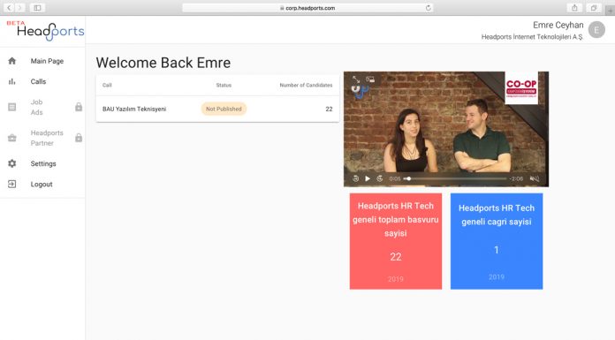615x340 pixels.
Task: Click the Headports Partner lock icon
Action: pos(79,138)
